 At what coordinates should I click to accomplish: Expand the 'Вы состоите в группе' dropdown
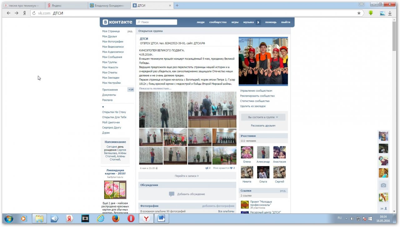[x=263, y=117]
